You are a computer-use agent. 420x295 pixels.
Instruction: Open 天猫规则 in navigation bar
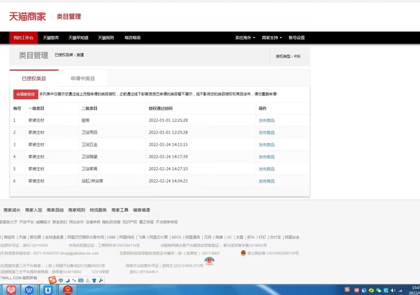coord(106,38)
